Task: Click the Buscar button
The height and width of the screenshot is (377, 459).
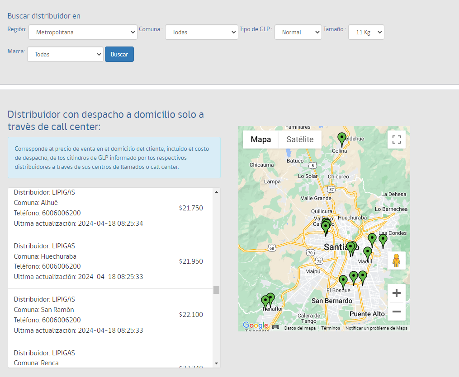Action: [x=119, y=54]
